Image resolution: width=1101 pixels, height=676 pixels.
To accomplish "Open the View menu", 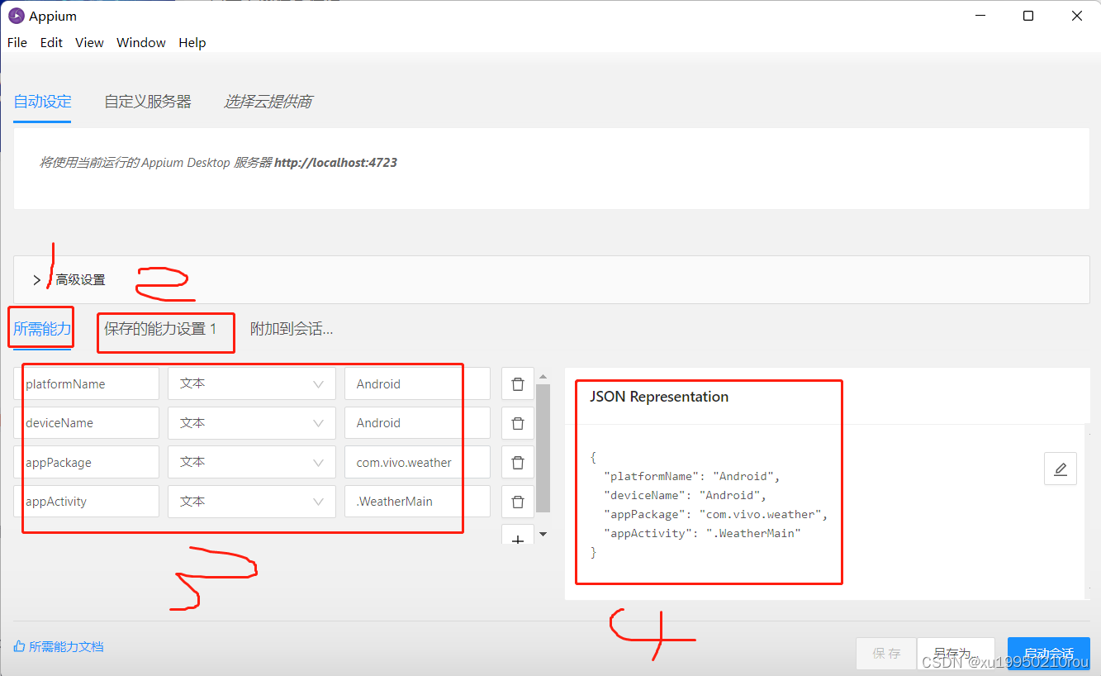I will [89, 43].
